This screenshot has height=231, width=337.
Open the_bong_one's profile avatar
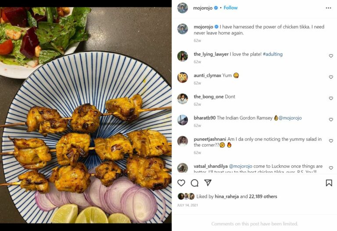coord(183,99)
